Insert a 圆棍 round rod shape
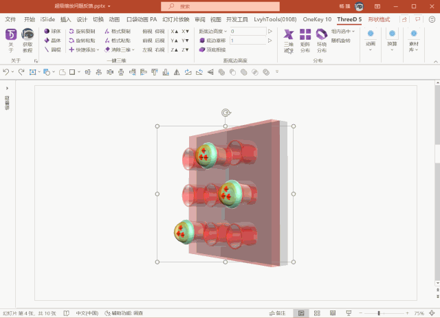 (52, 49)
